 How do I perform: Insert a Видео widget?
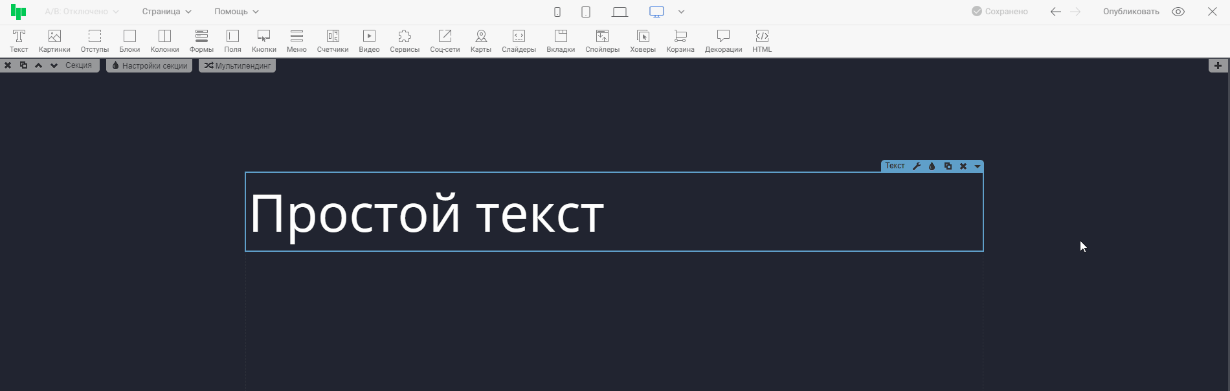(x=369, y=41)
